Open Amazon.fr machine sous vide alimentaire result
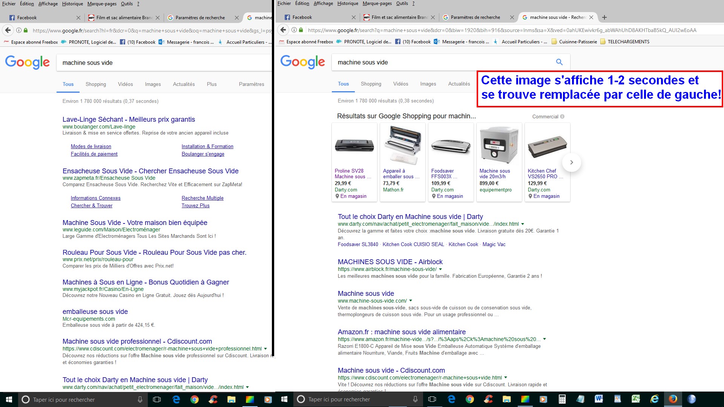724x407 pixels. point(402,332)
